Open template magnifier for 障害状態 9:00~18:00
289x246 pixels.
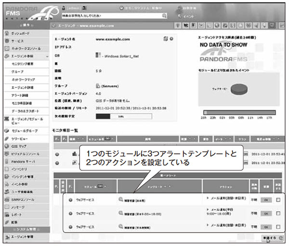pyautogui.click(x=121, y=213)
